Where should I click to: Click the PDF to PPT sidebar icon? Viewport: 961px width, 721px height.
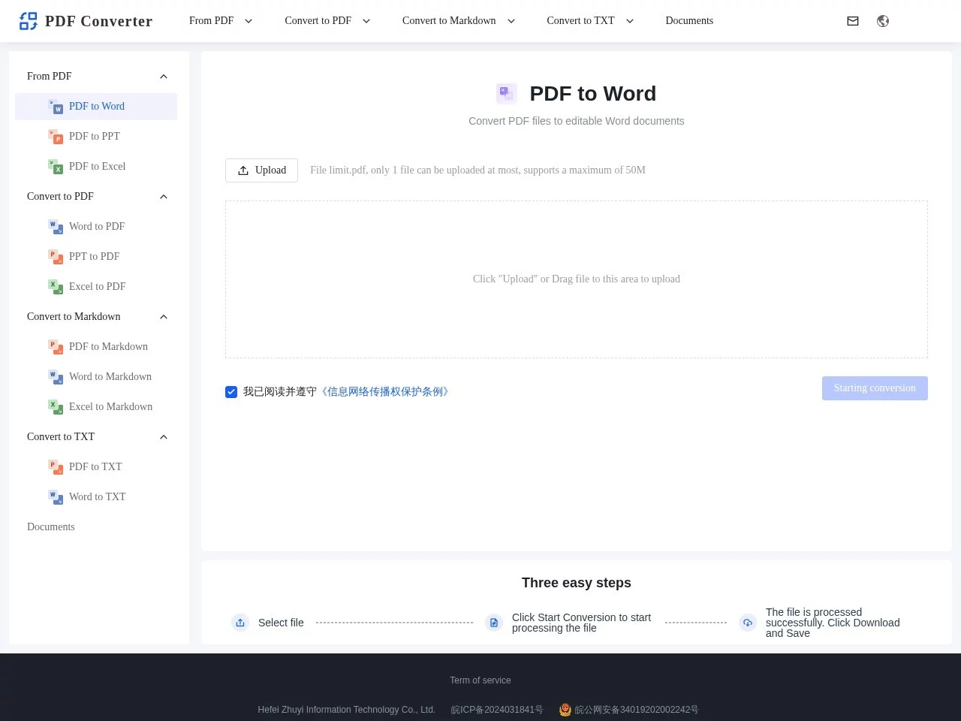(x=56, y=137)
